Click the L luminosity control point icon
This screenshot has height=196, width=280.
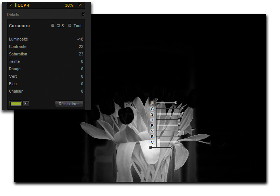point(152,103)
